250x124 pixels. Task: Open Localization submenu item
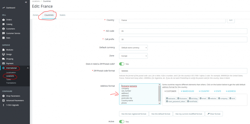point(11,72)
